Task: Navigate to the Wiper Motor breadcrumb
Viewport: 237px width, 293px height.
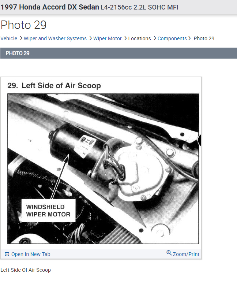Action: coord(108,38)
